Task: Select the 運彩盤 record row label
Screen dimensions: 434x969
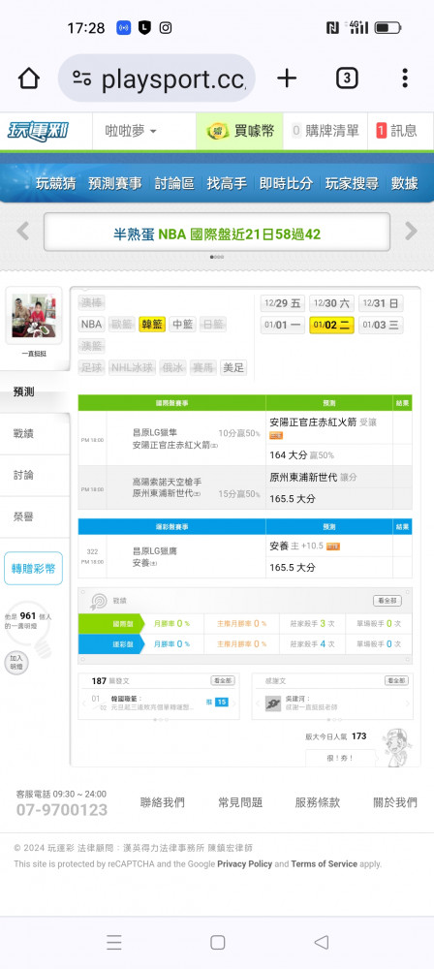Action: (x=111, y=644)
